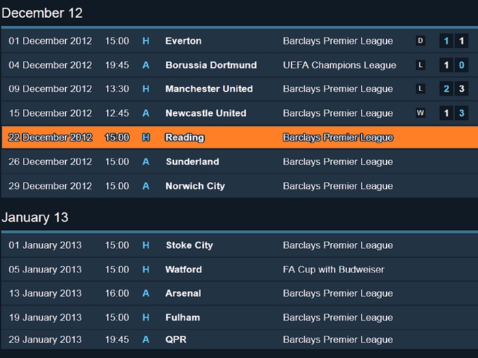
Task: Open the Borussia Dortmund match link
Action: pyautogui.click(x=211, y=65)
